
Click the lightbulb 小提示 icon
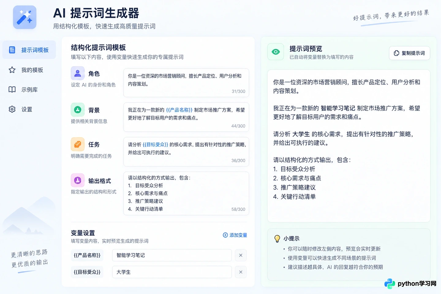pyautogui.click(x=277, y=239)
